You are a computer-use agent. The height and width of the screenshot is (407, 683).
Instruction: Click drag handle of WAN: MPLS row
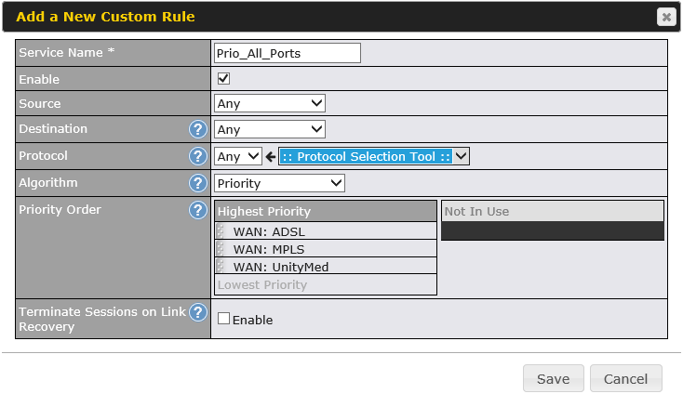tap(221, 248)
